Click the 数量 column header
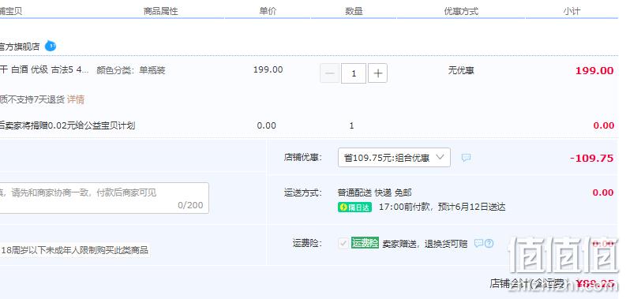This screenshot has height=299, width=626. 354,11
